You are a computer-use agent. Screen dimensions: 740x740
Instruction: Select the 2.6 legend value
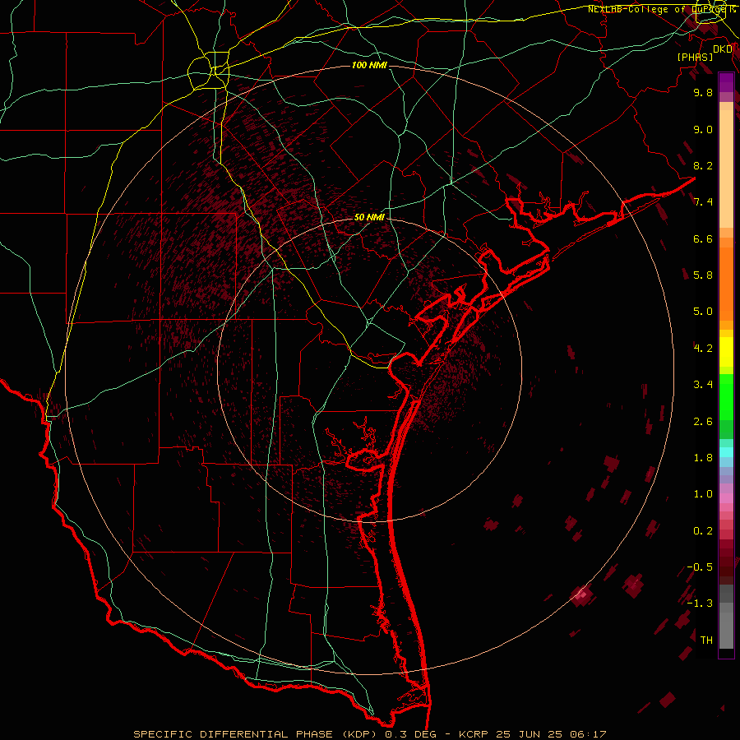[x=703, y=422]
